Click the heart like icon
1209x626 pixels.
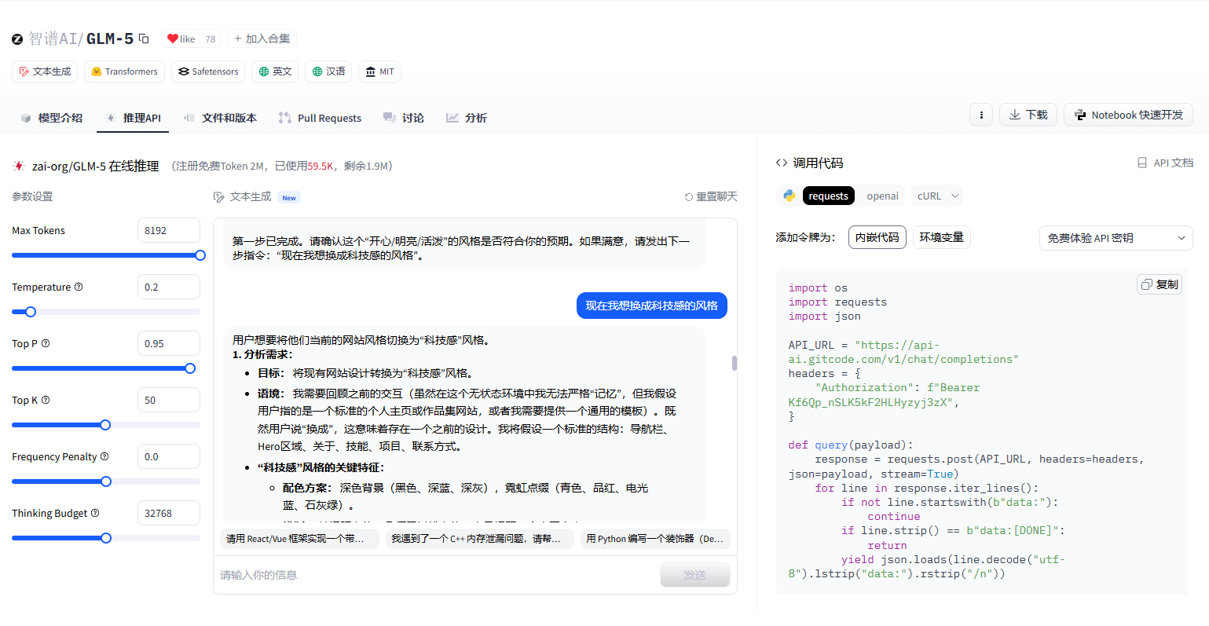tap(172, 38)
